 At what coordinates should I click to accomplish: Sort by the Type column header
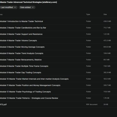coord(88,14)
